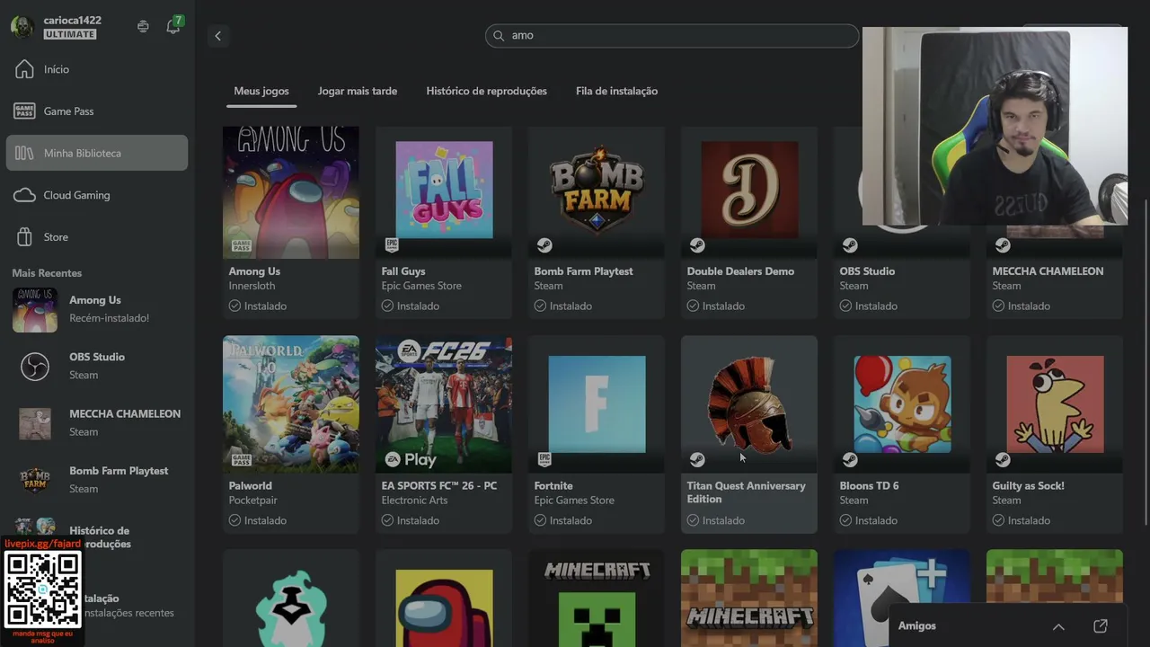1150x647 pixels.
Task: Switch to the Meus jogos tab
Action: (x=261, y=91)
